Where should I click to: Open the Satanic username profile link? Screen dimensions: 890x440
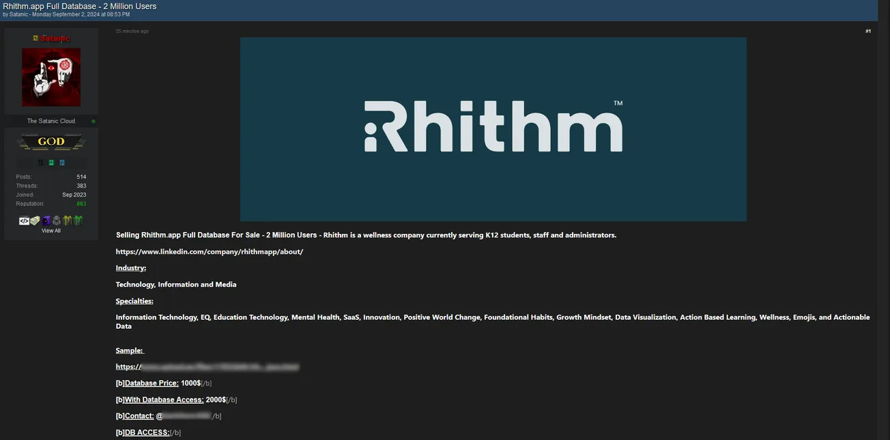pos(55,38)
